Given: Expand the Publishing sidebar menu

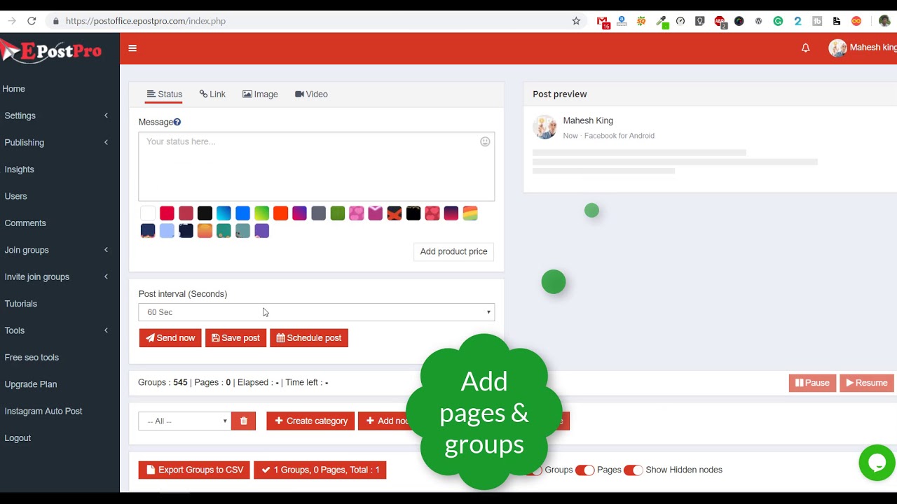Looking at the screenshot, I should (60, 142).
